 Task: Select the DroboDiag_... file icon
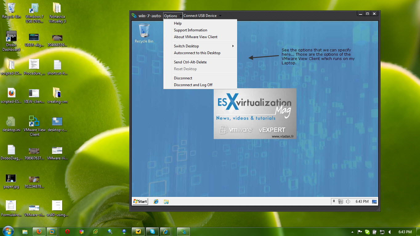11,152
